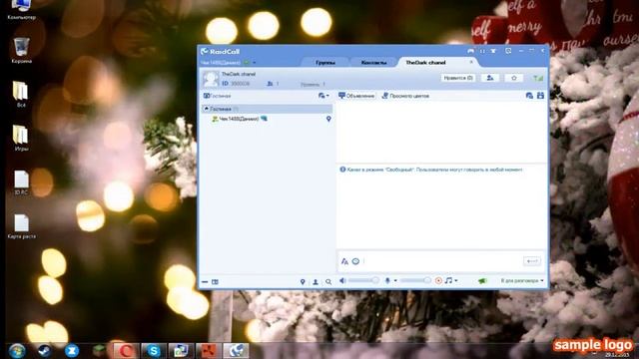The width and height of the screenshot is (639, 359).
Task: Select the TheDark chanel tab
Action: coord(425,62)
